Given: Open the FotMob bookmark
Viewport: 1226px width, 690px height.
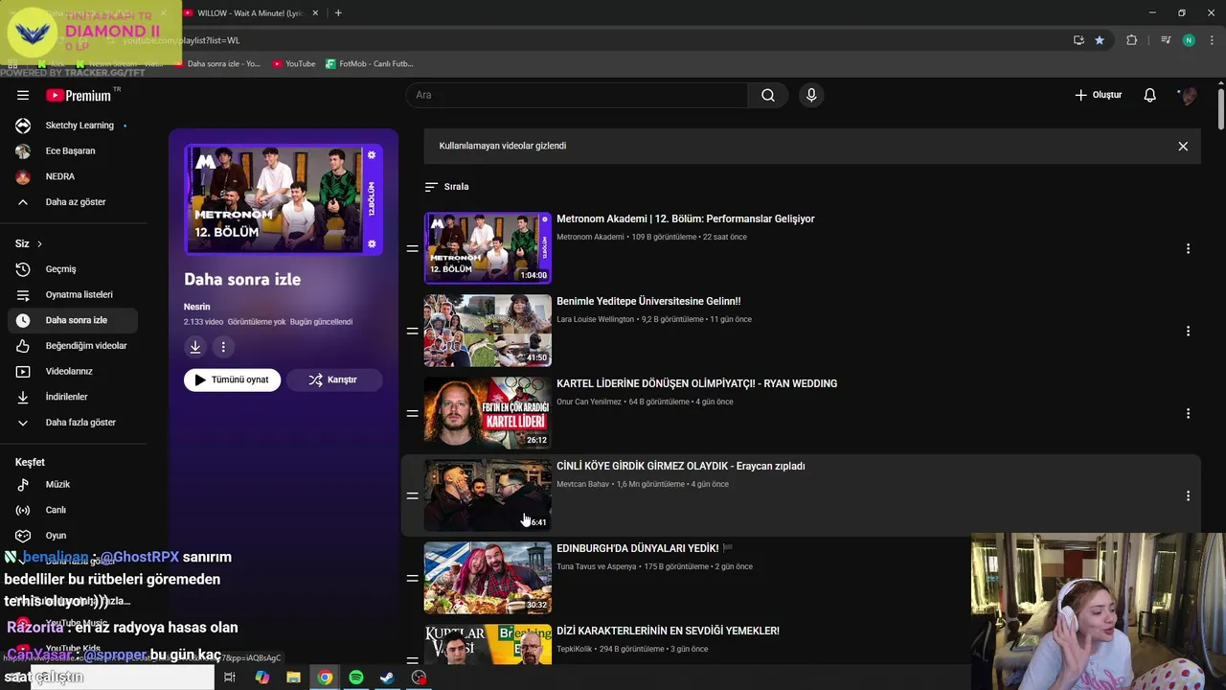Looking at the screenshot, I should click(x=370, y=64).
